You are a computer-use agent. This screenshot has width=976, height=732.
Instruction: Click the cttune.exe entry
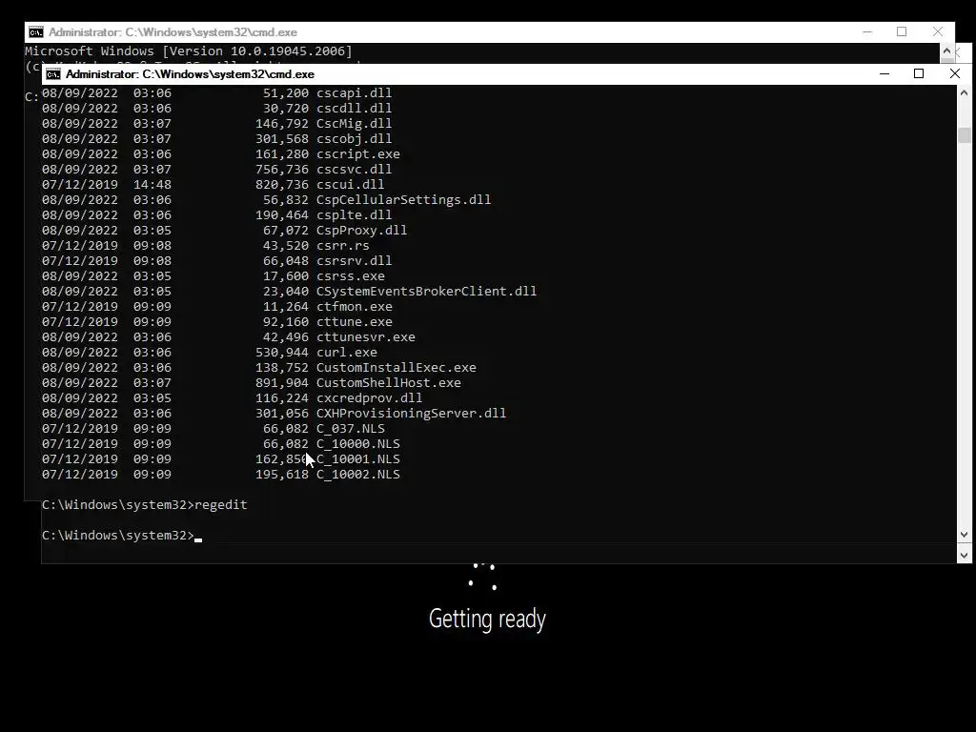pyautogui.click(x=216, y=322)
